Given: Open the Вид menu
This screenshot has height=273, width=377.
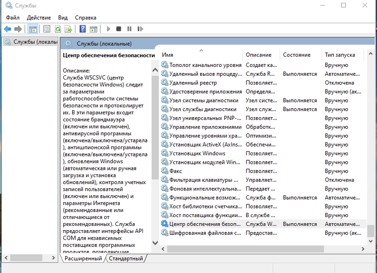Looking at the screenshot, I should [63, 17].
